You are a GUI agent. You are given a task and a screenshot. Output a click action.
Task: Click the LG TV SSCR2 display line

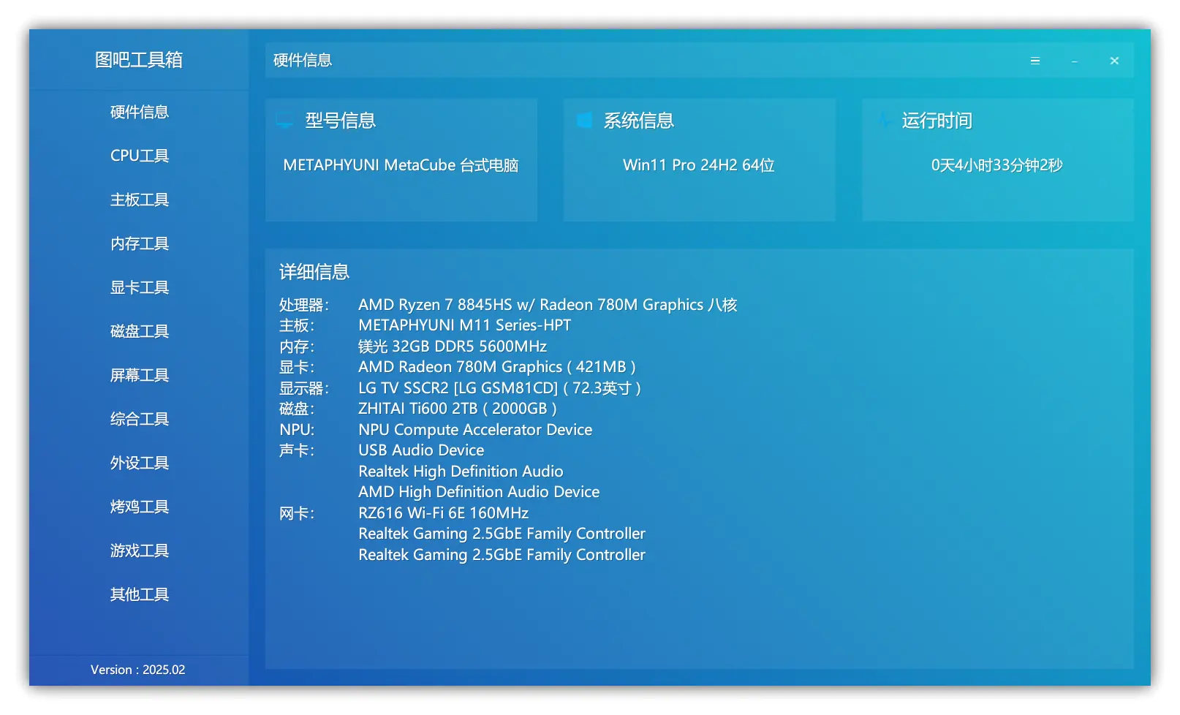(499, 388)
